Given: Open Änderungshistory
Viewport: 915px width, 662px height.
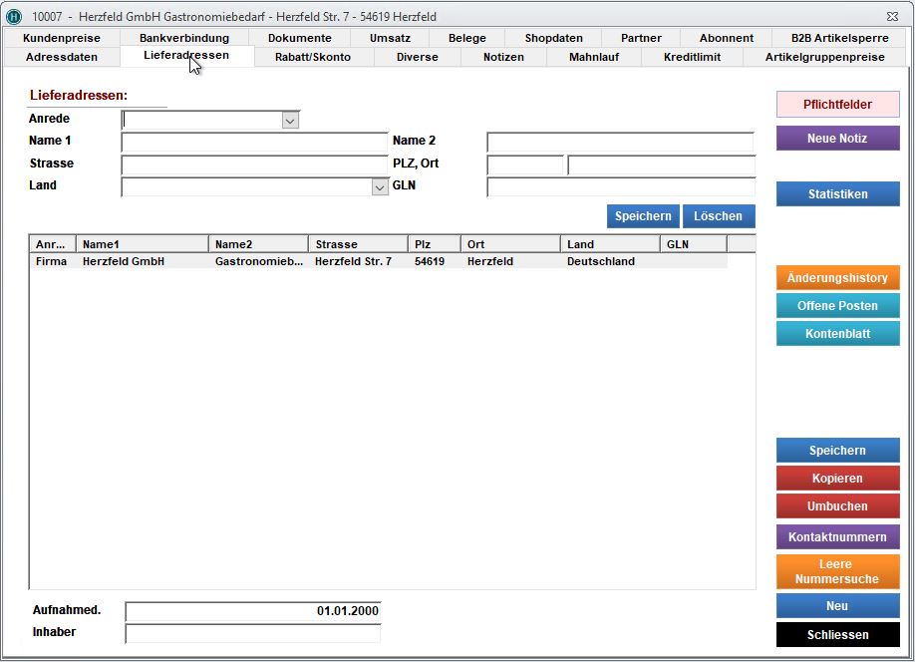Looking at the screenshot, I should click(x=837, y=278).
